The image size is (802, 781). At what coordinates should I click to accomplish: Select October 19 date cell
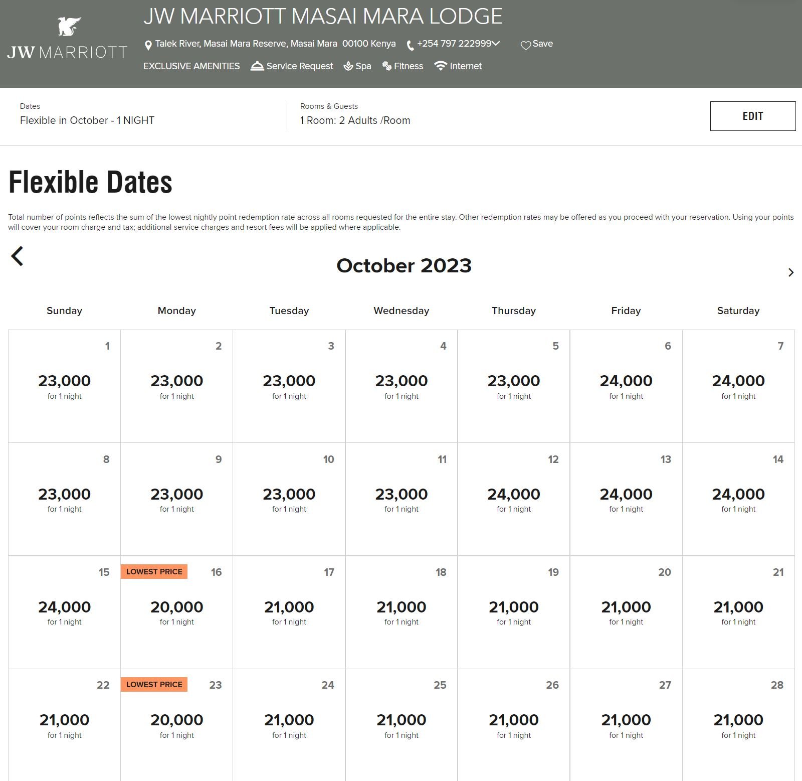point(513,612)
